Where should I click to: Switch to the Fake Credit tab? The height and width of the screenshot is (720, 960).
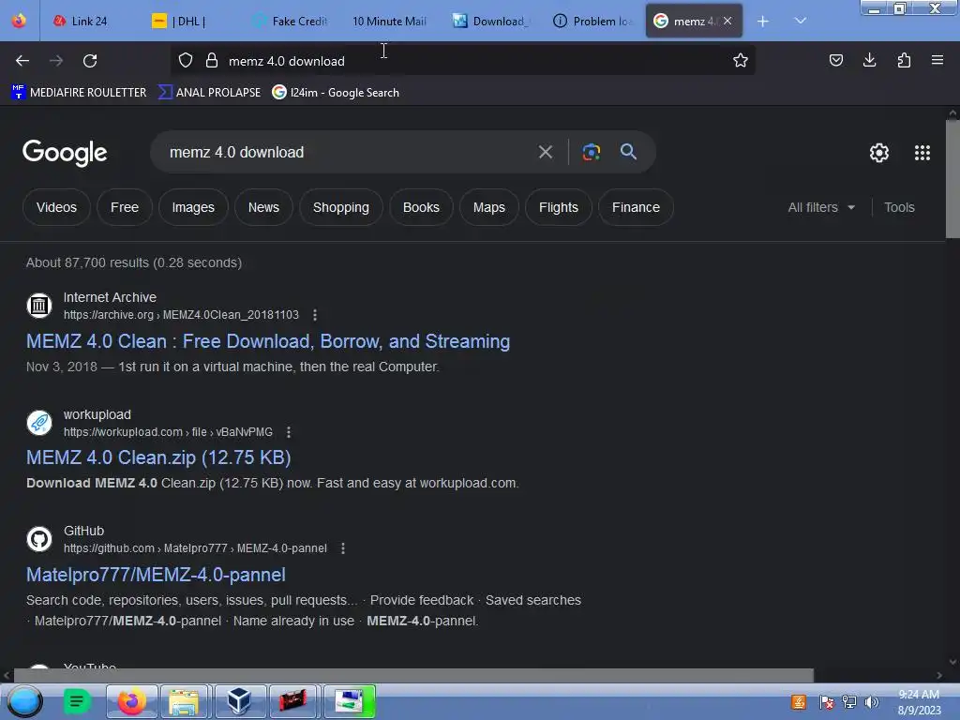point(291,22)
